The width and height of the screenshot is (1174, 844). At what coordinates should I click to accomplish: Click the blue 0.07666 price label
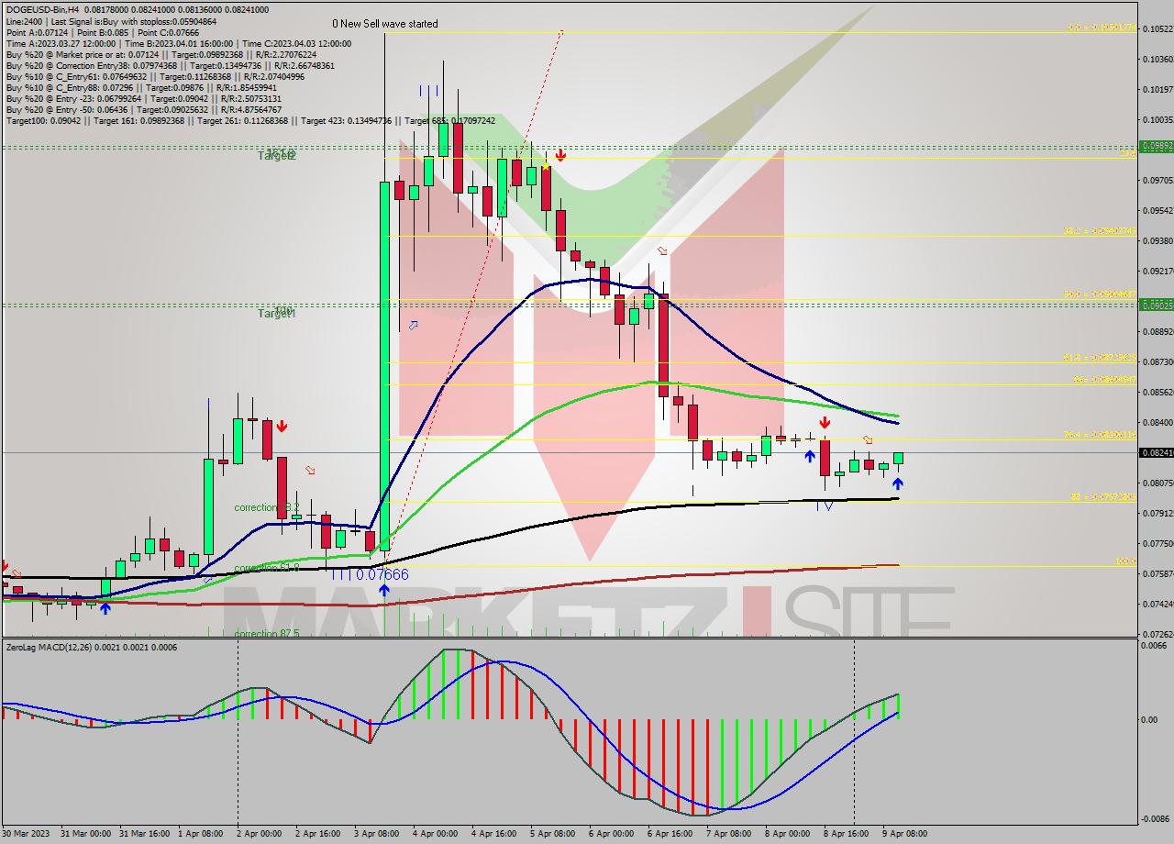(382, 574)
